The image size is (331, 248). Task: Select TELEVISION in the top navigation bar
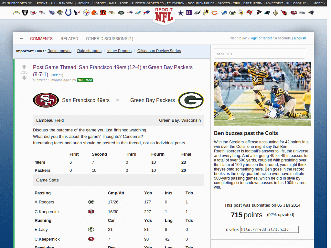pyautogui.click(x=176, y=3)
